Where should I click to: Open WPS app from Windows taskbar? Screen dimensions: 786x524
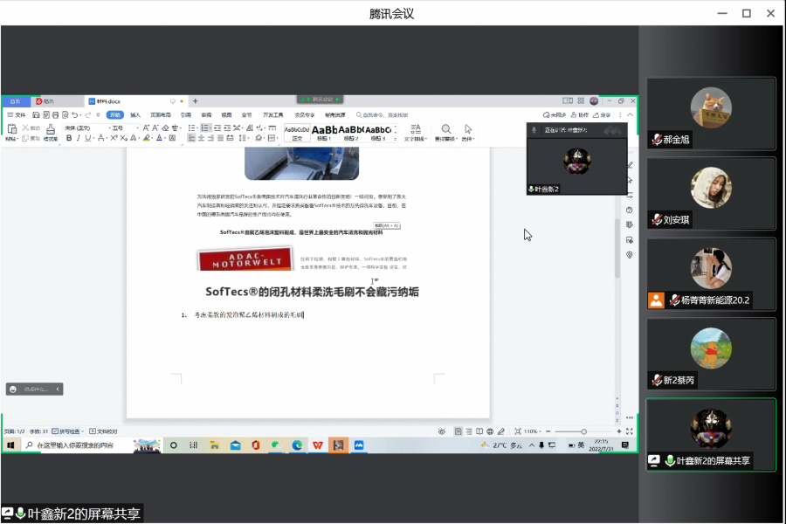318,445
